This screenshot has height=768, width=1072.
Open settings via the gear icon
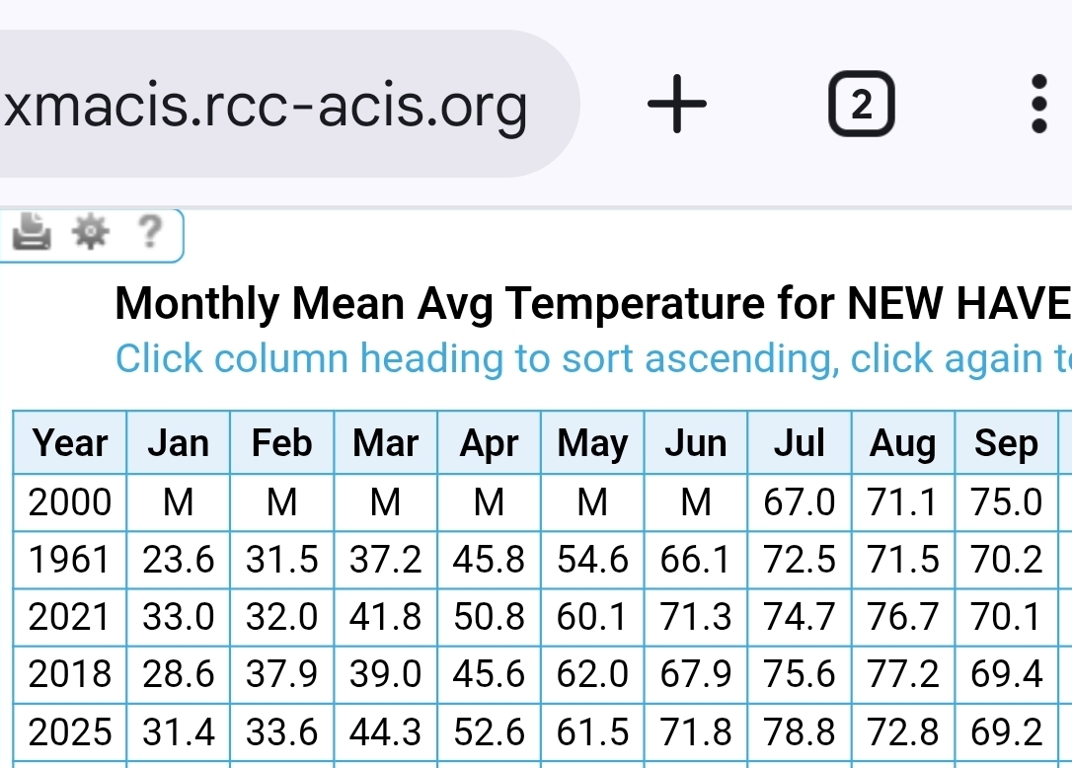pos(90,232)
